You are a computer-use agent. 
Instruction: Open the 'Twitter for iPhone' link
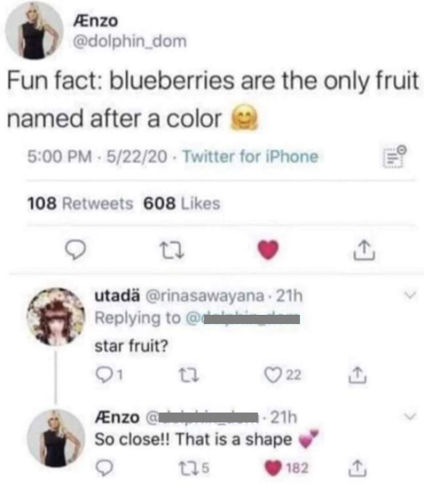pos(251,157)
